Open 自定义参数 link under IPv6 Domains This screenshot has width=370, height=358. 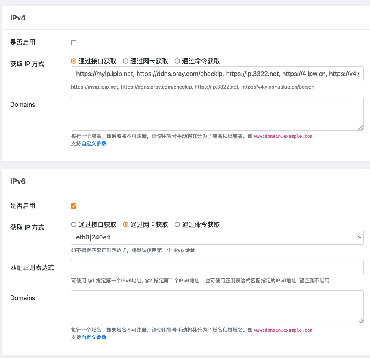(94, 338)
